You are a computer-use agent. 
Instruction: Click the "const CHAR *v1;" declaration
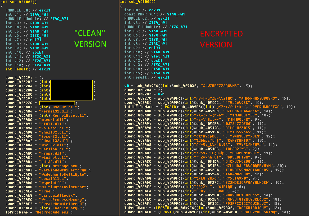pyautogui.click(x=141, y=14)
